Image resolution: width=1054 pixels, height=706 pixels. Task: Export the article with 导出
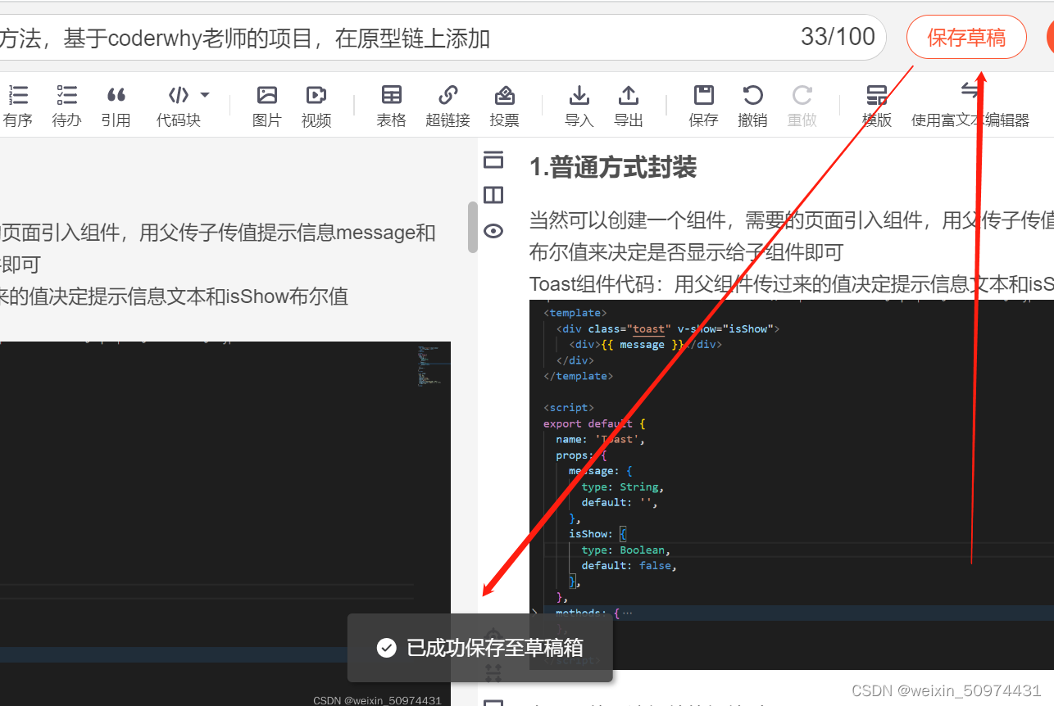(x=628, y=106)
